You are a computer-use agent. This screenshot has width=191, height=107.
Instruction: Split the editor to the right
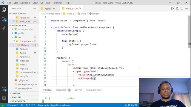(x=182, y=8)
